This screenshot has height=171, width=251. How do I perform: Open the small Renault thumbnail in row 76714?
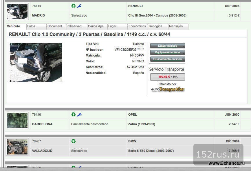pos(17,12)
